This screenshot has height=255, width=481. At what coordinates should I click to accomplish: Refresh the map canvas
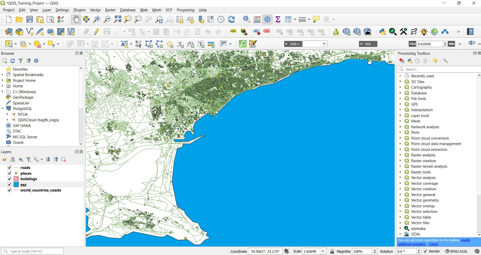(x=231, y=19)
